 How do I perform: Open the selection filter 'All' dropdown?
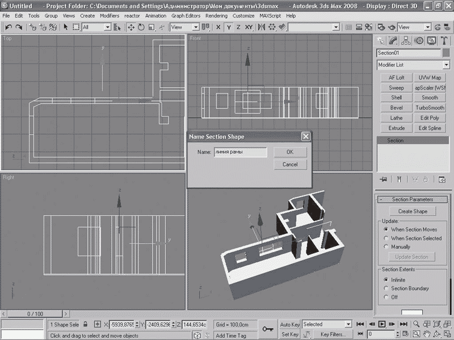[108, 27]
